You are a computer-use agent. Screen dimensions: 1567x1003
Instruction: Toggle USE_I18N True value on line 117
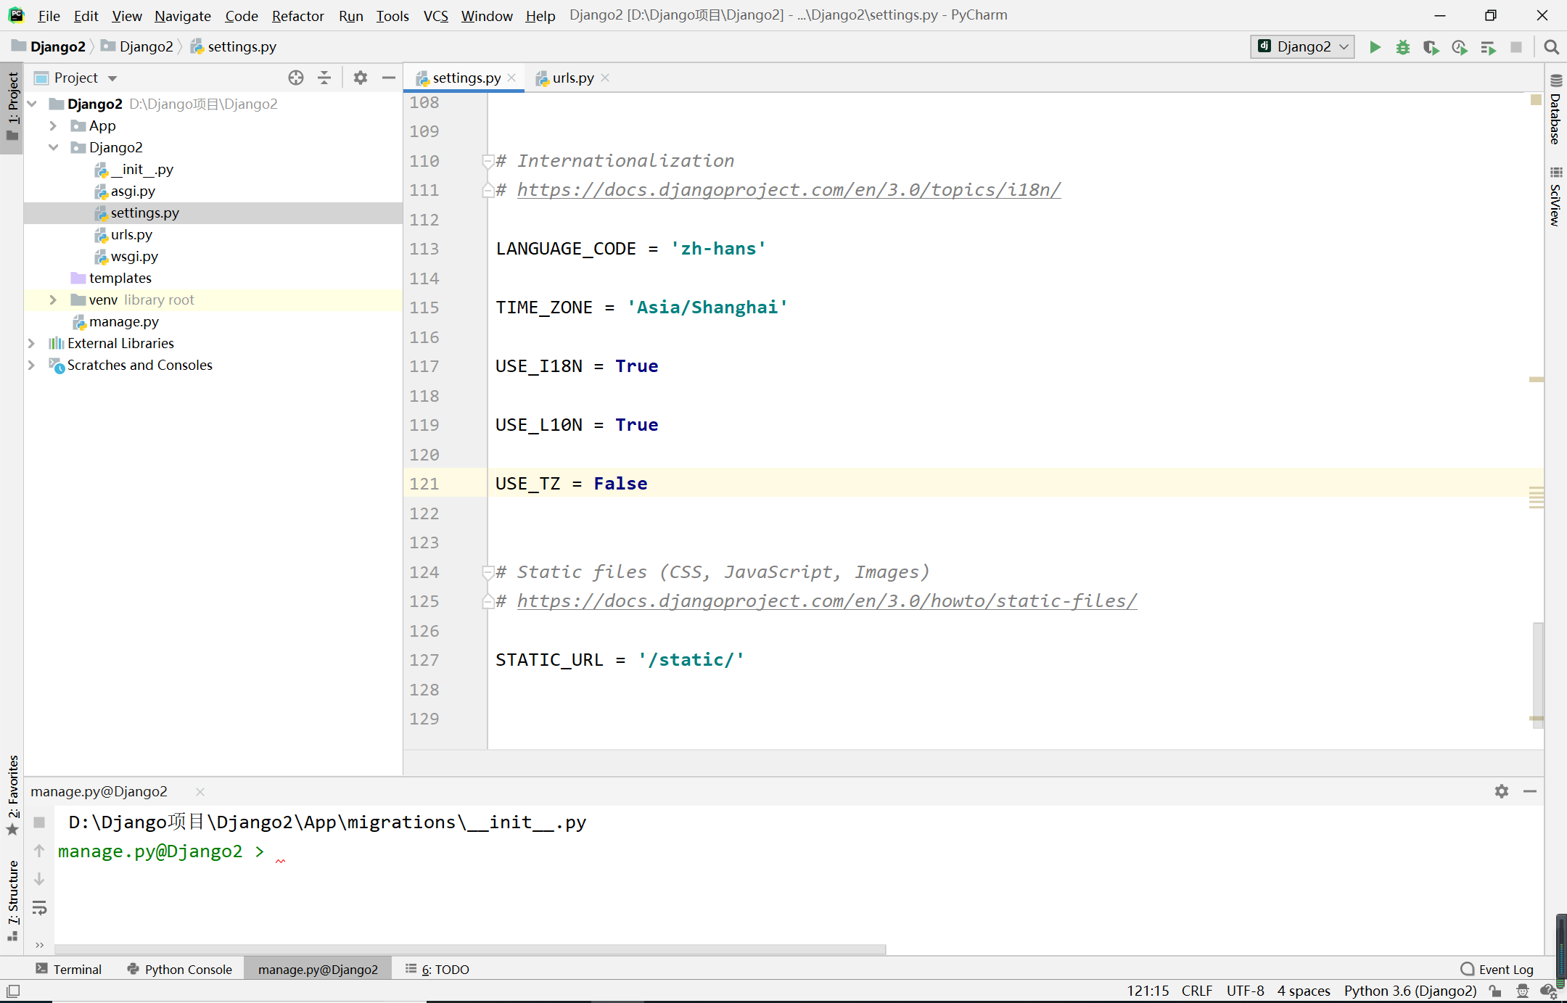[x=636, y=366]
